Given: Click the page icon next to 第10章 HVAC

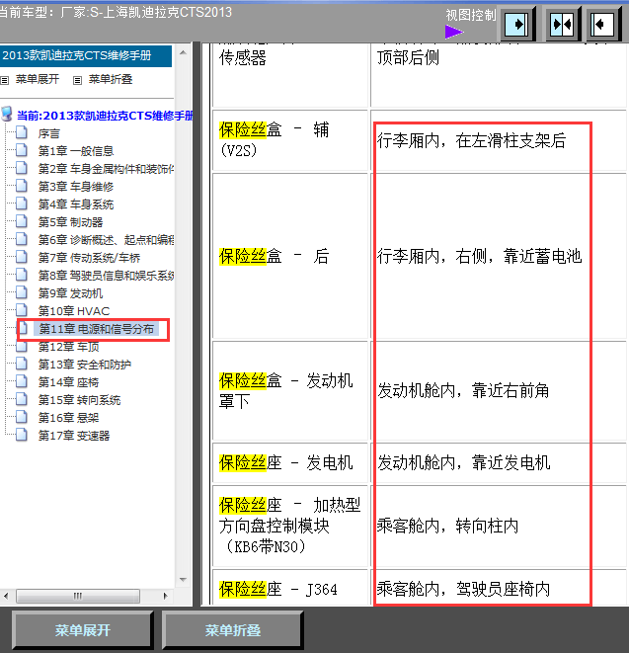Looking at the screenshot, I should [x=22, y=310].
